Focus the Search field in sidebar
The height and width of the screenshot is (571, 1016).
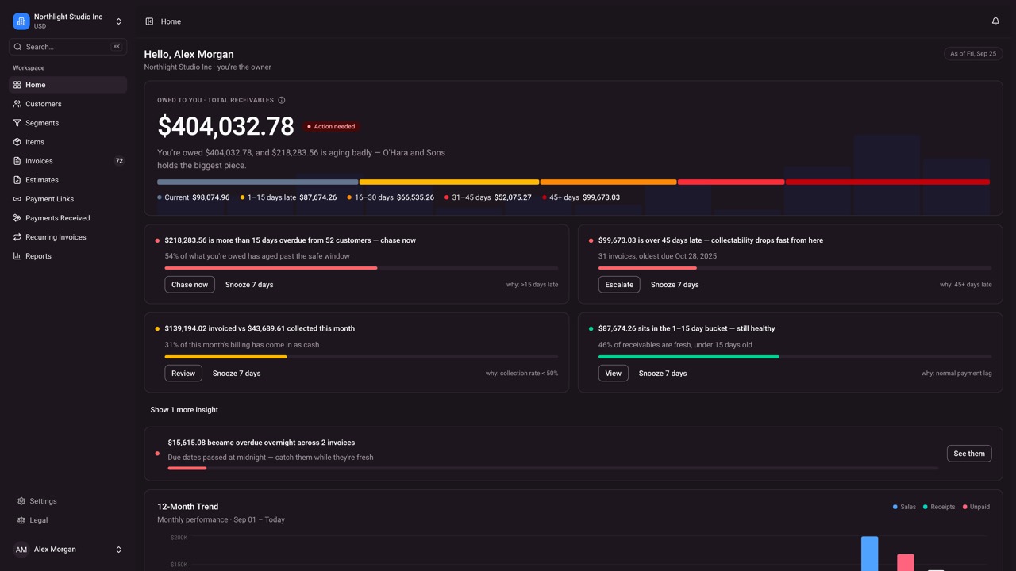pos(67,47)
